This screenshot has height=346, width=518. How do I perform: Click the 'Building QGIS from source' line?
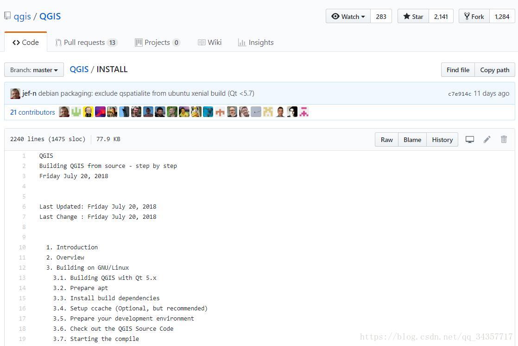[108, 166]
